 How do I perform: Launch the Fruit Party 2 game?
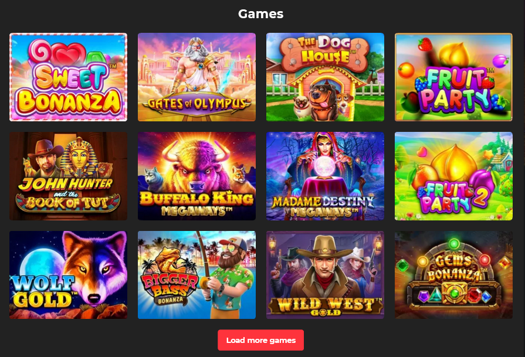453,176
